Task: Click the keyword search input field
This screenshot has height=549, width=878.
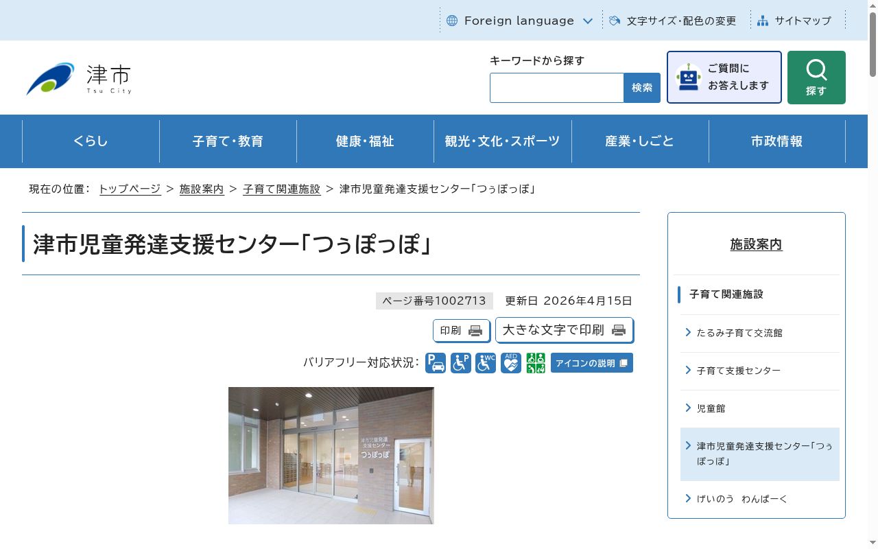Action: [557, 88]
